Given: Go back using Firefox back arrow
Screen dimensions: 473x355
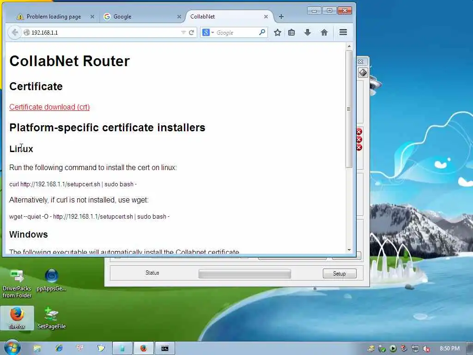Looking at the screenshot, I should click(x=14, y=32).
